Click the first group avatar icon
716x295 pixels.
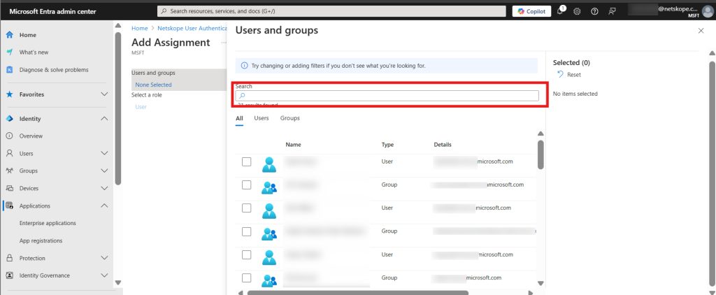[x=269, y=187]
